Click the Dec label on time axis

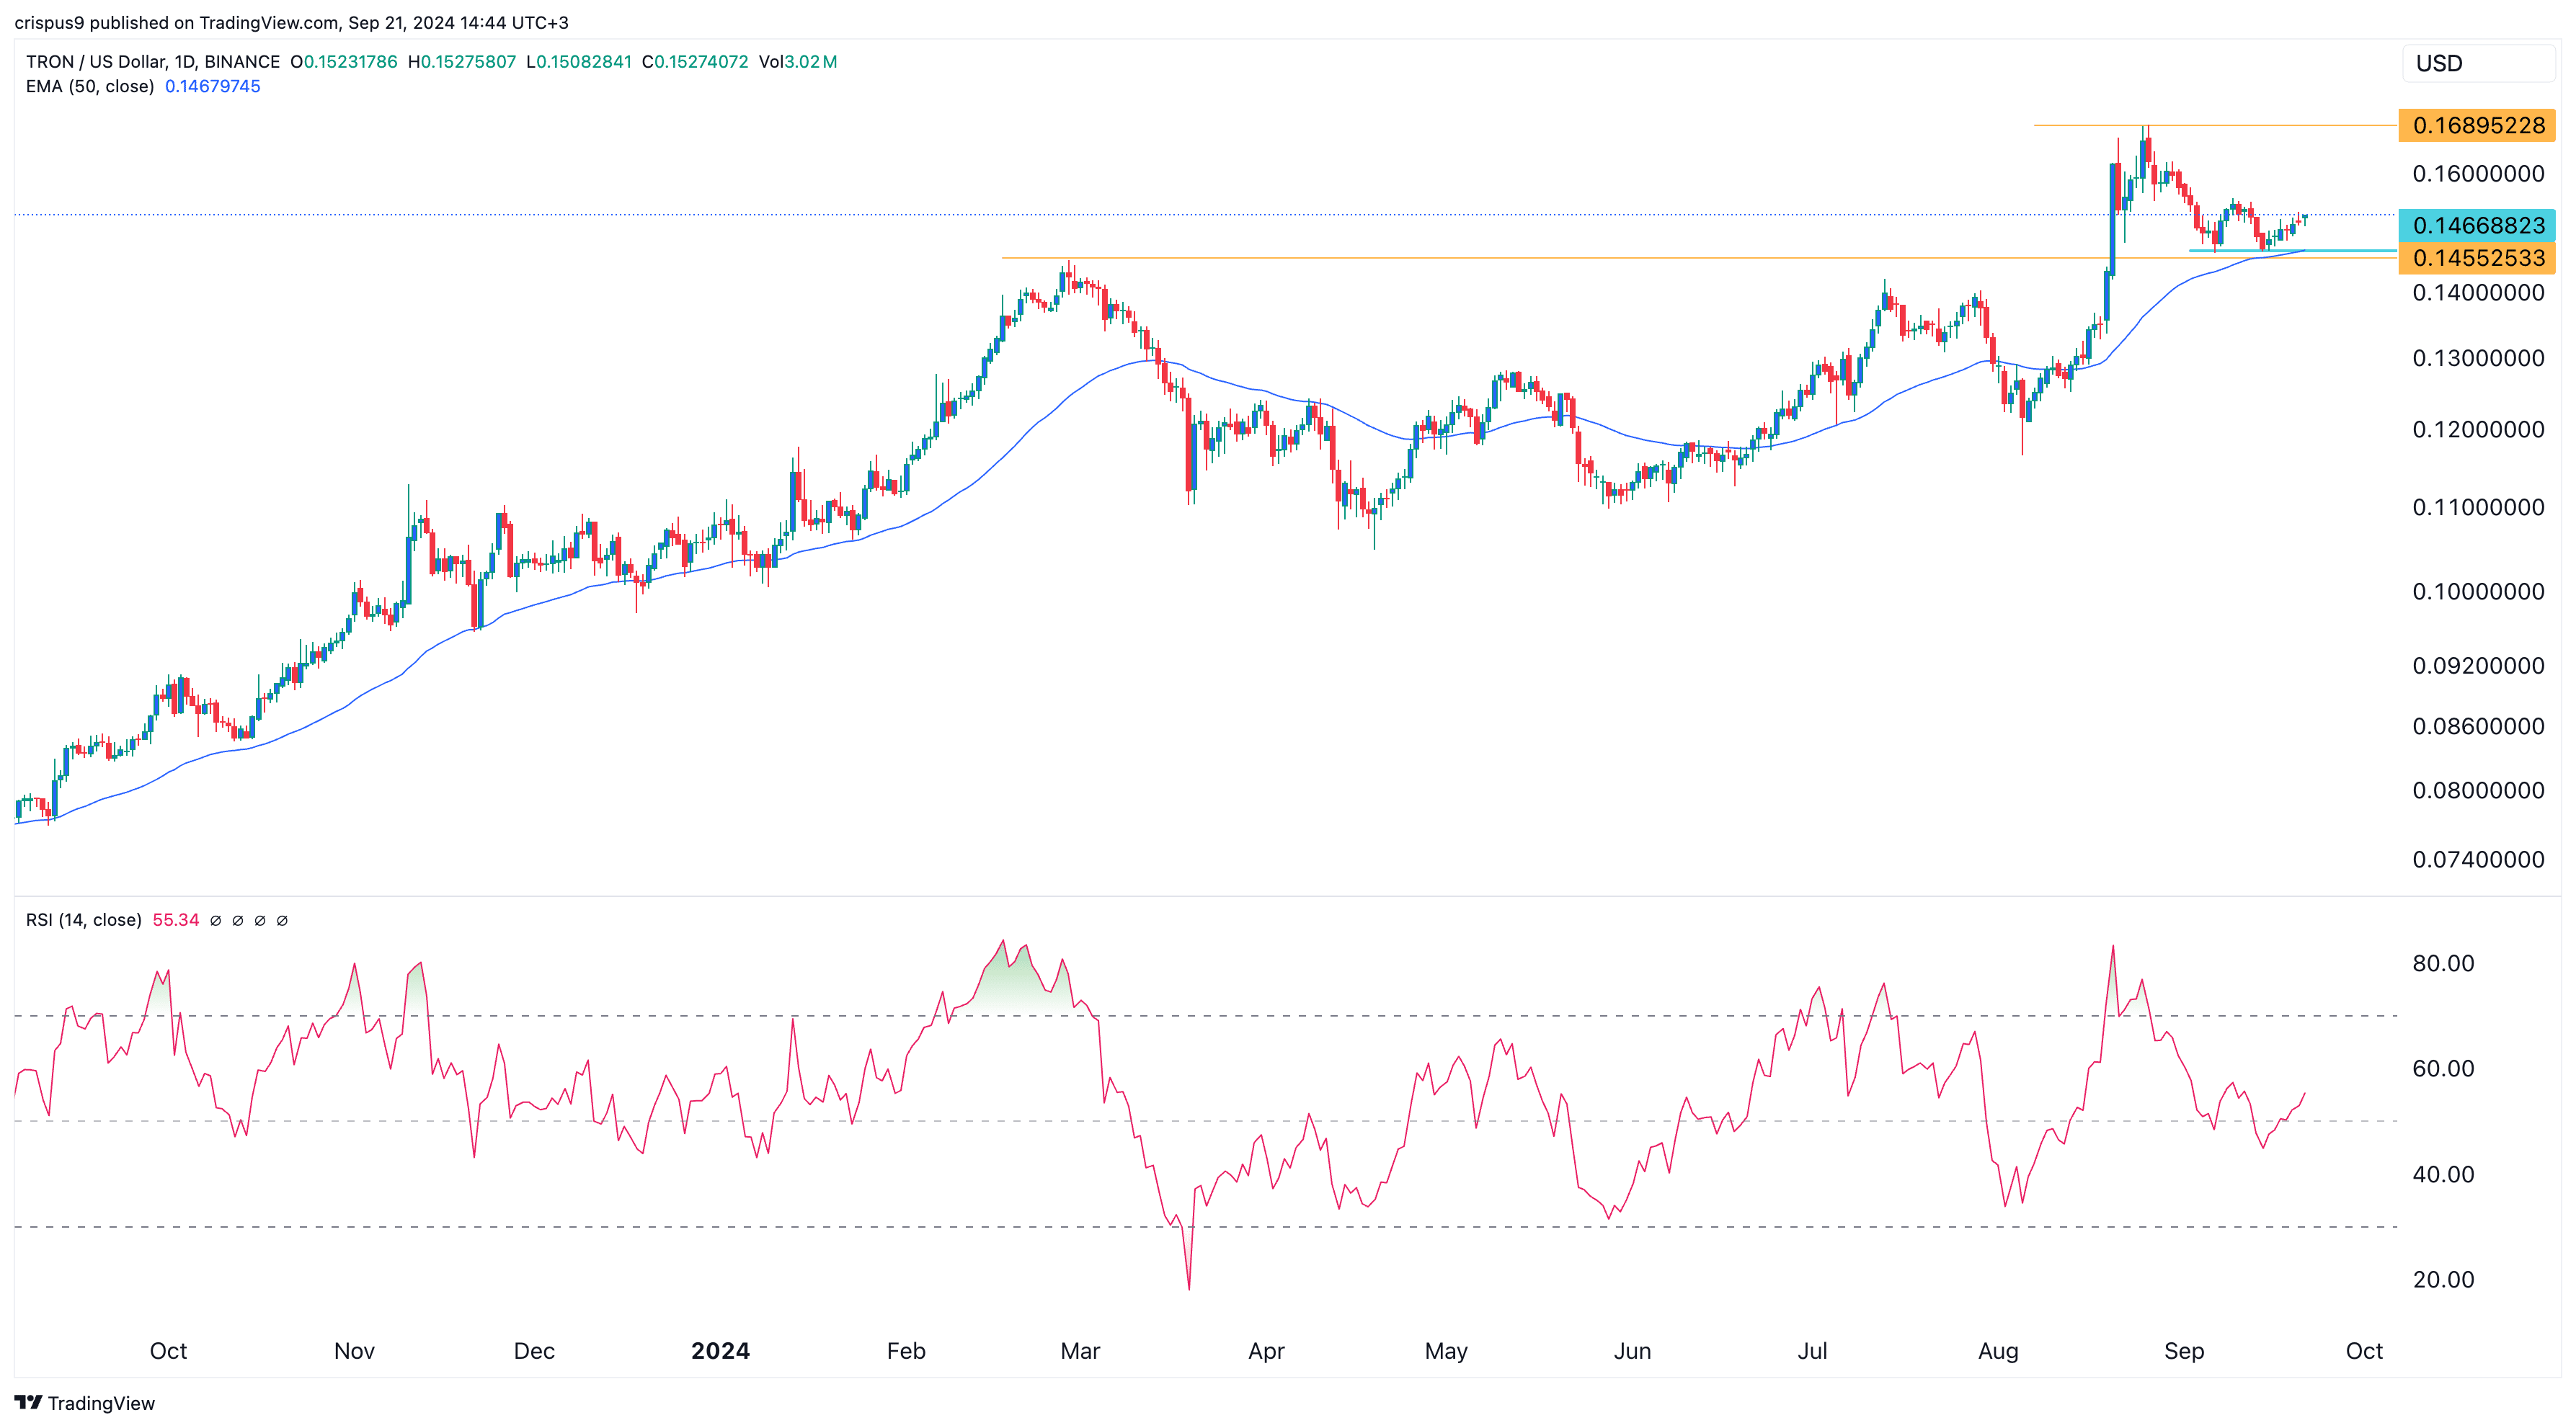tap(534, 1351)
